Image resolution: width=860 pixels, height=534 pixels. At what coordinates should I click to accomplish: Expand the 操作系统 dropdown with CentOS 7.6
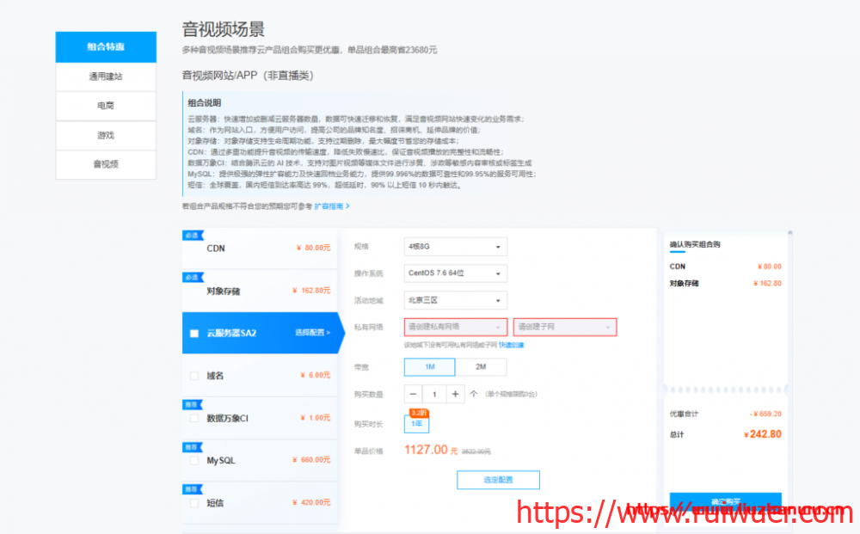pyautogui.click(x=455, y=273)
